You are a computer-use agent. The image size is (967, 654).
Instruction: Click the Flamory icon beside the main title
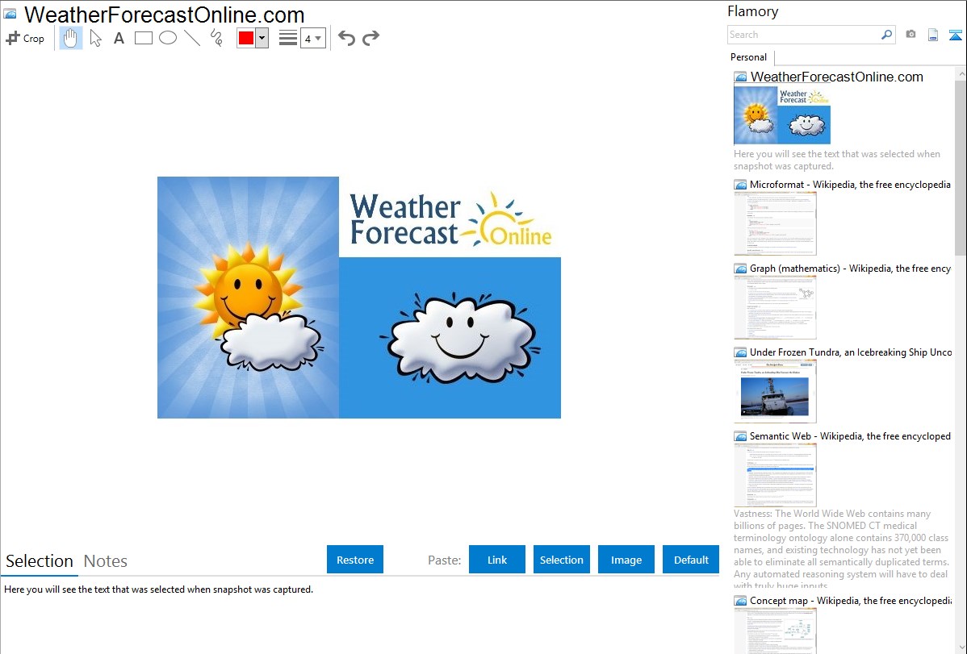pyautogui.click(x=10, y=14)
